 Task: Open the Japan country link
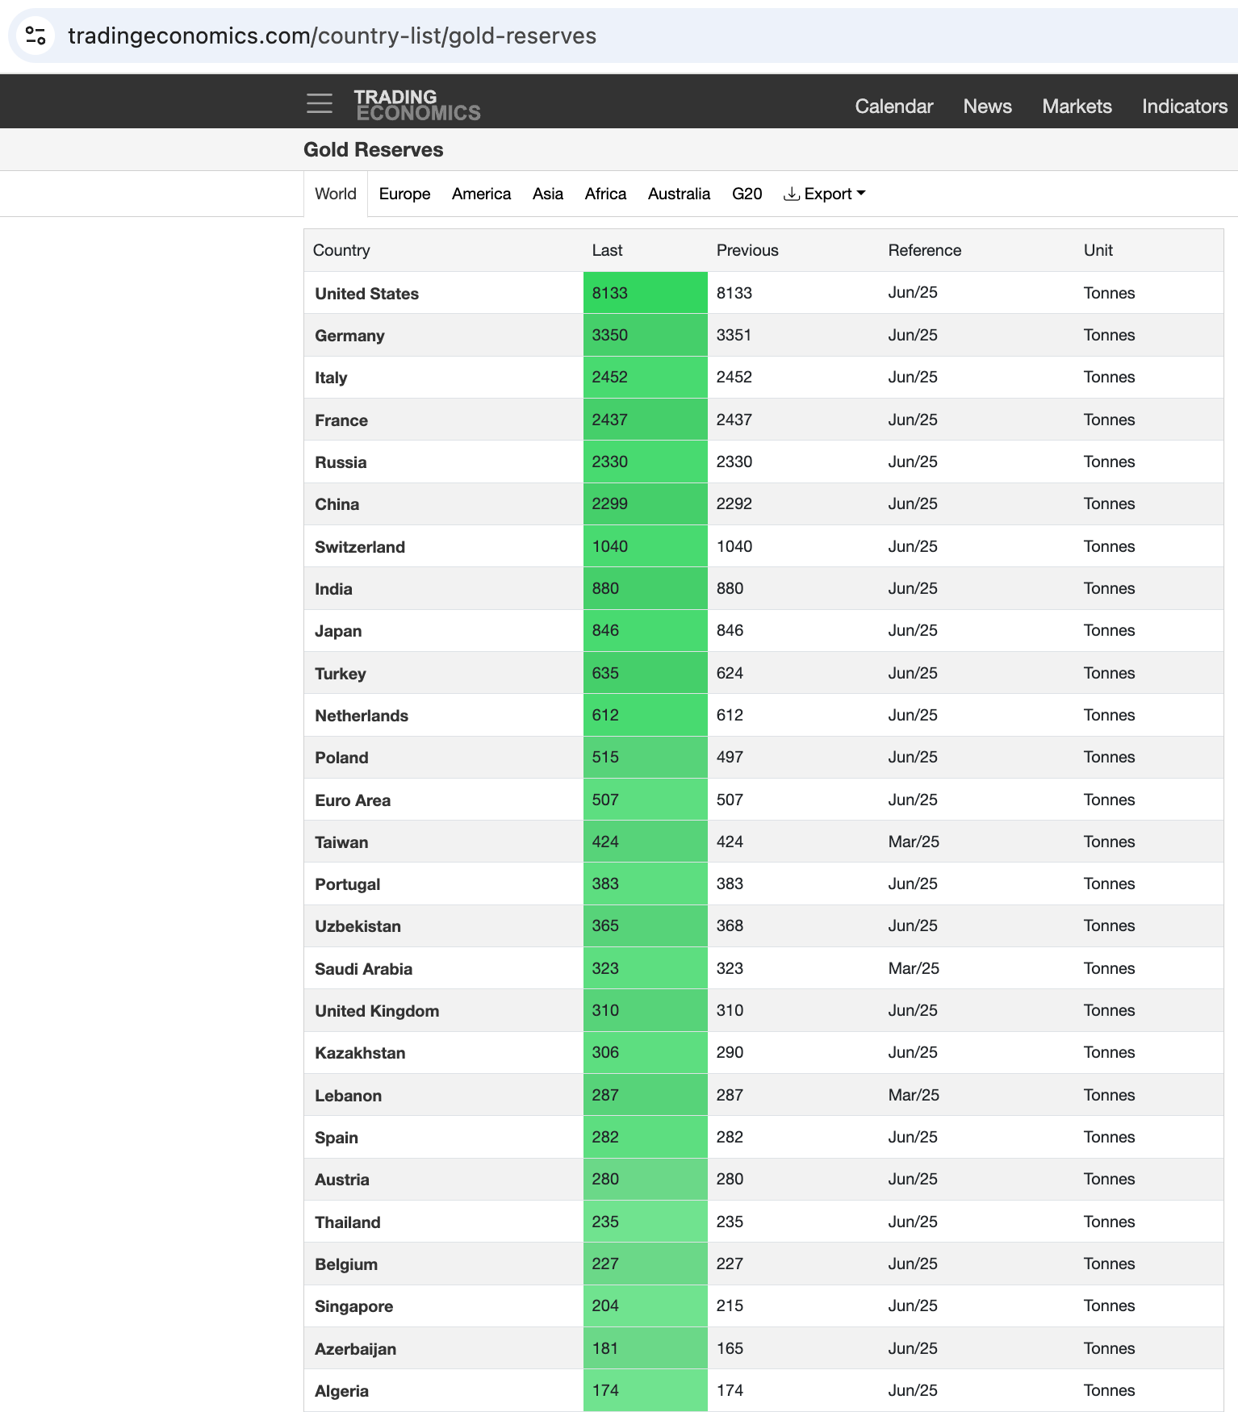click(338, 631)
